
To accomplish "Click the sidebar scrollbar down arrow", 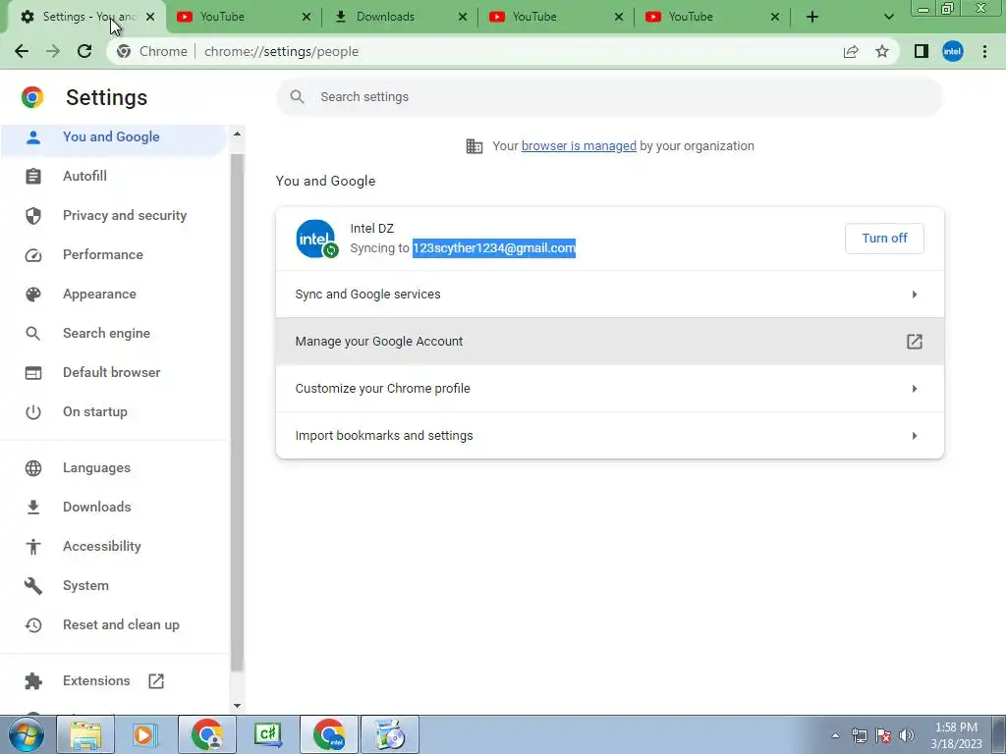I will pos(237,706).
